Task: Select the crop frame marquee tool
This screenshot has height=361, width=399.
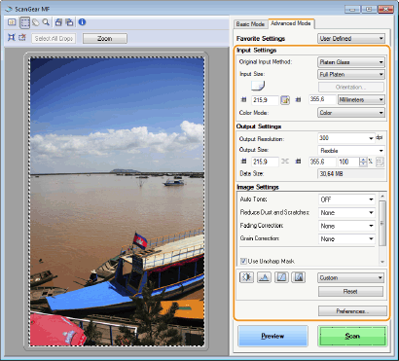Action: (x=24, y=22)
